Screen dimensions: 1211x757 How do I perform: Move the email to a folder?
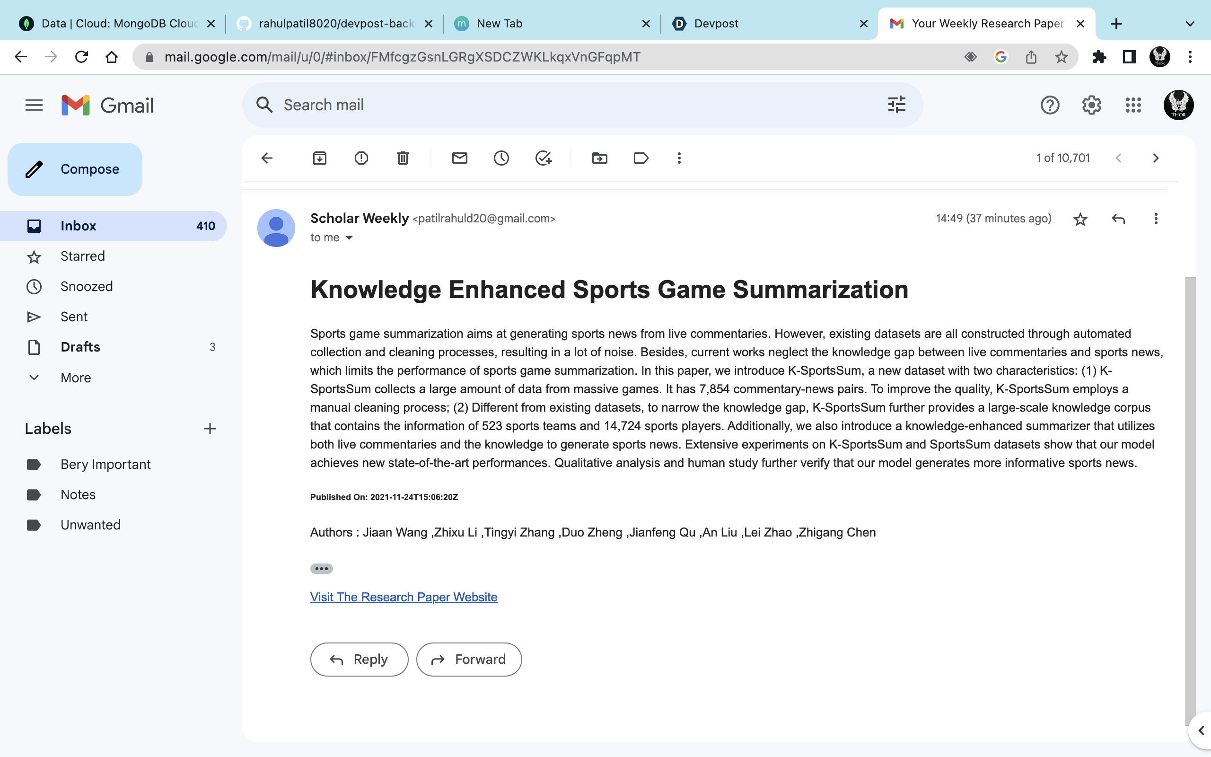point(598,158)
